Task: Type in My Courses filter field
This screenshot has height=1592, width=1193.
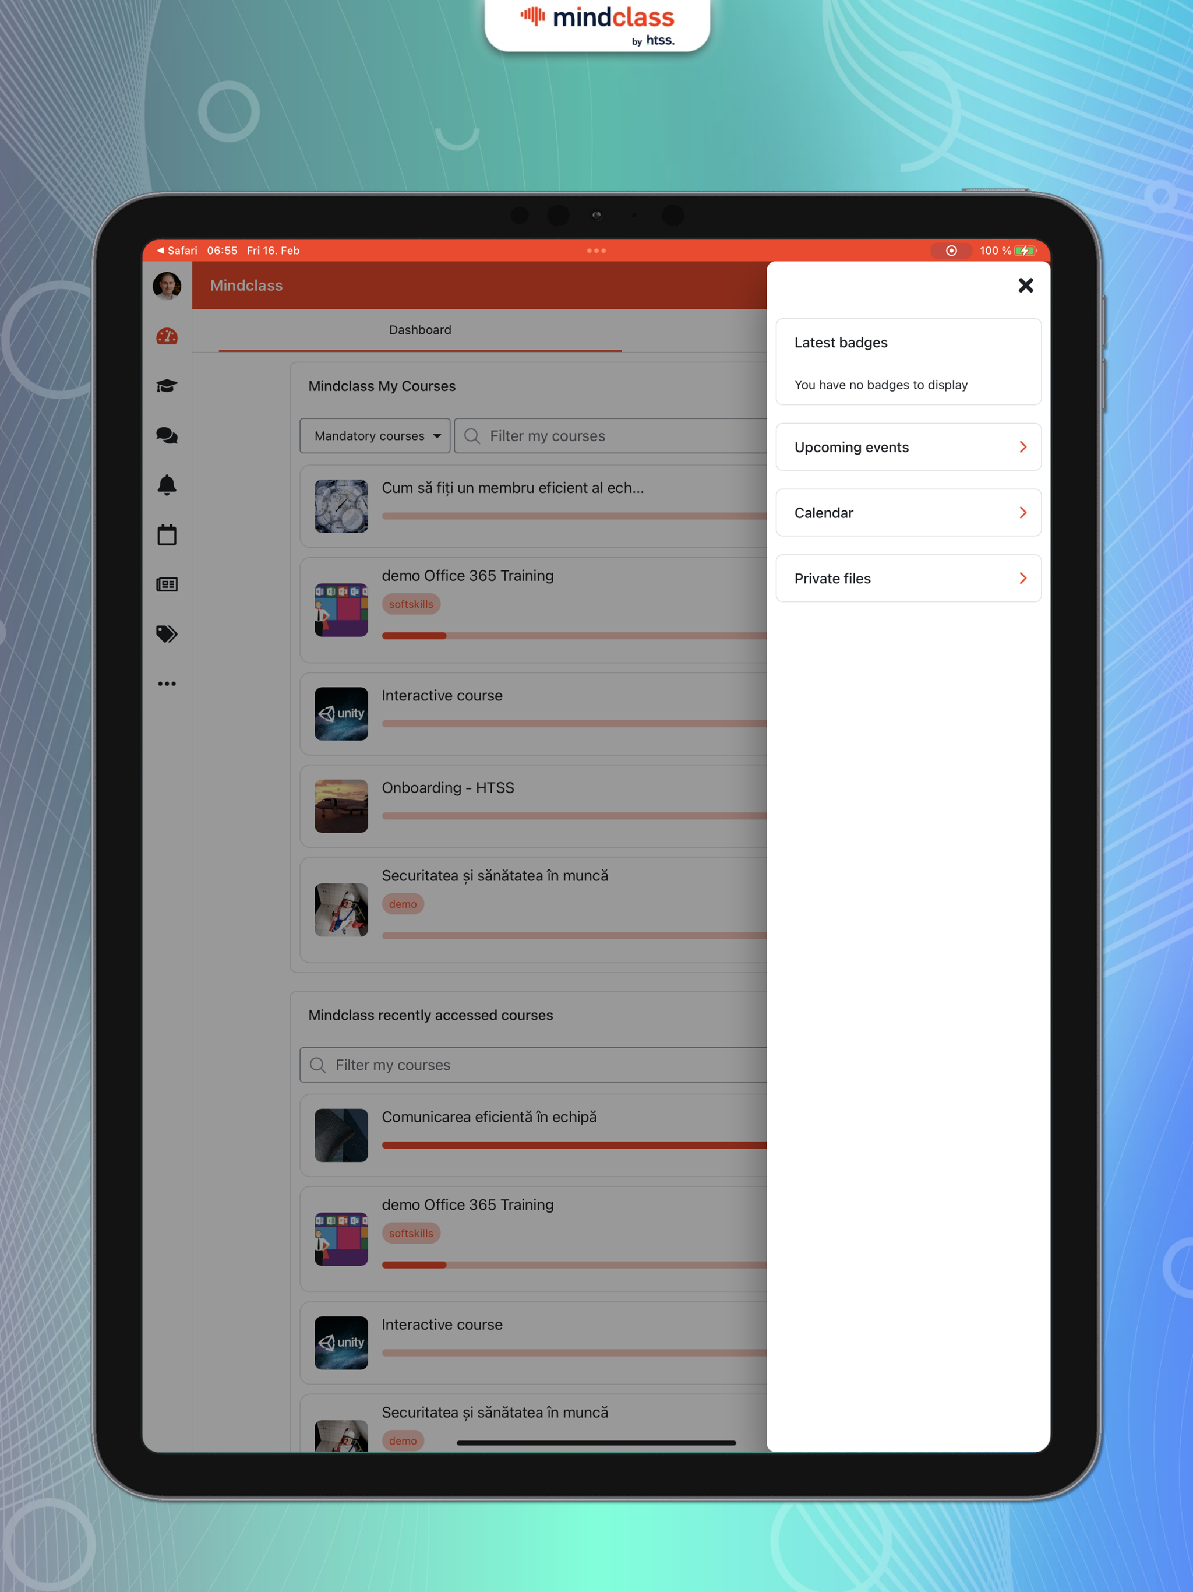Action: point(611,436)
